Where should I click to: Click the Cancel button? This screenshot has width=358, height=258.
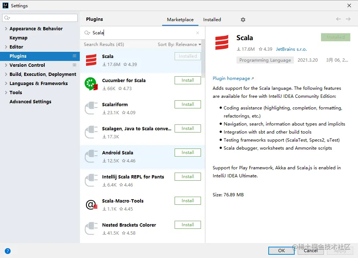pos(310,250)
